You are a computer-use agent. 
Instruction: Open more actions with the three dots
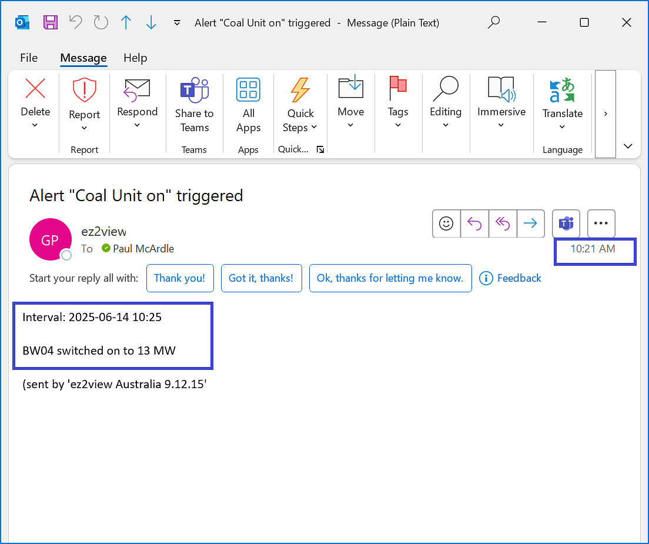pyautogui.click(x=601, y=223)
